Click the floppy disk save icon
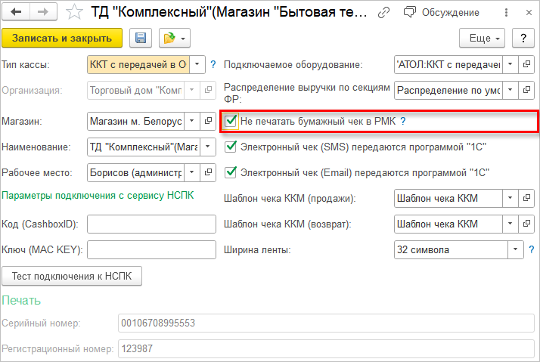This screenshot has height=362, width=540. point(140,38)
